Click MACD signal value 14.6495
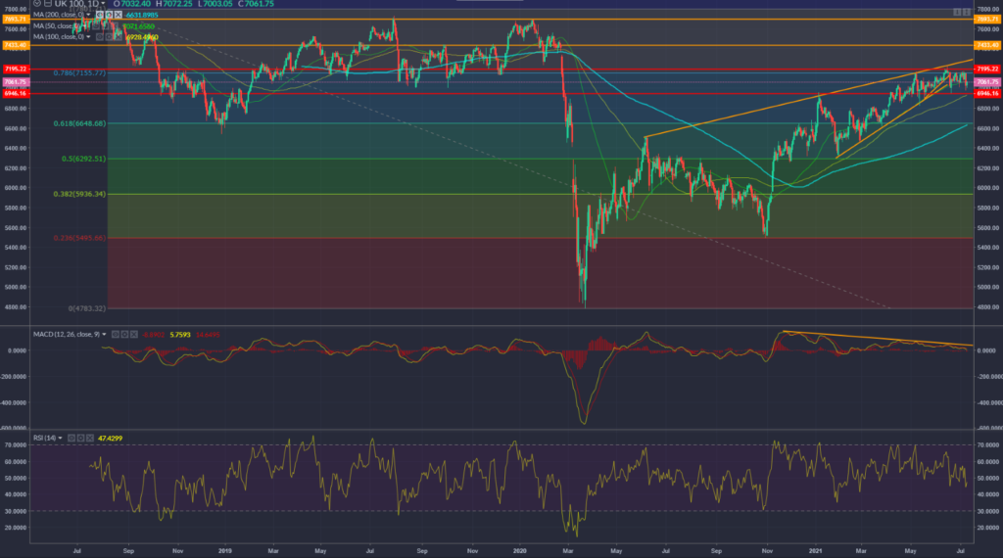 208,334
